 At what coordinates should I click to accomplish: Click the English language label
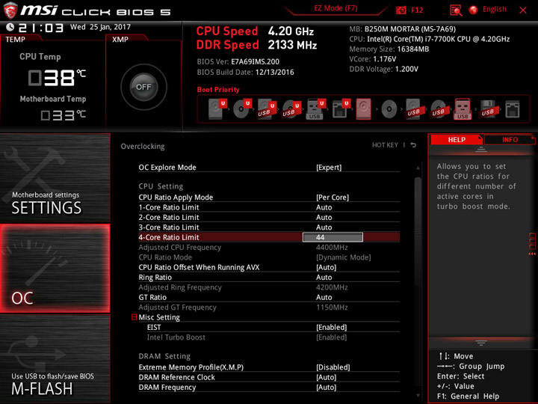[x=495, y=9]
